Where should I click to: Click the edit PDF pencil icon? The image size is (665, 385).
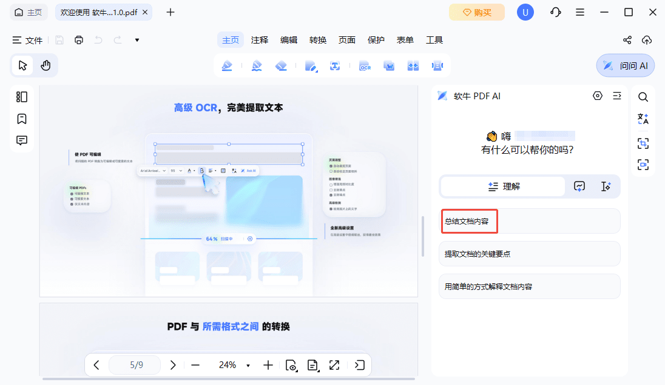pos(311,65)
